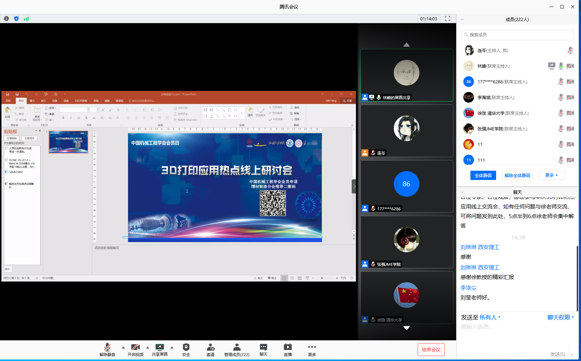This screenshot has width=581, height=361.
Task: Click the search members field
Action: click(518, 35)
